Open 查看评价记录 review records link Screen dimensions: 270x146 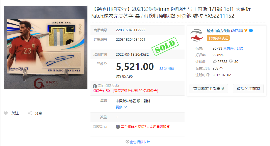[233, 48]
